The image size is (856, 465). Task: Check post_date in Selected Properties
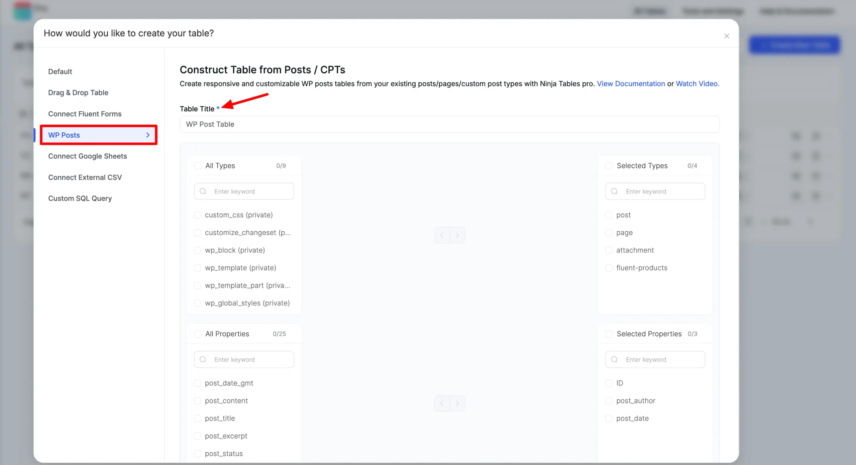tap(609, 419)
